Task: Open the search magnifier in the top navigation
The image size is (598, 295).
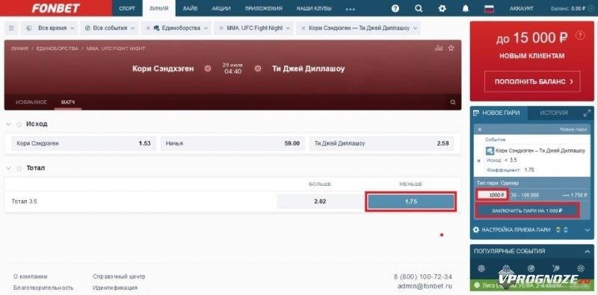Action: pos(419,8)
